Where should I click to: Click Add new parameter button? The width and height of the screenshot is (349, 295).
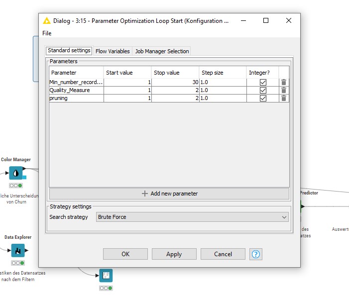tap(169, 194)
